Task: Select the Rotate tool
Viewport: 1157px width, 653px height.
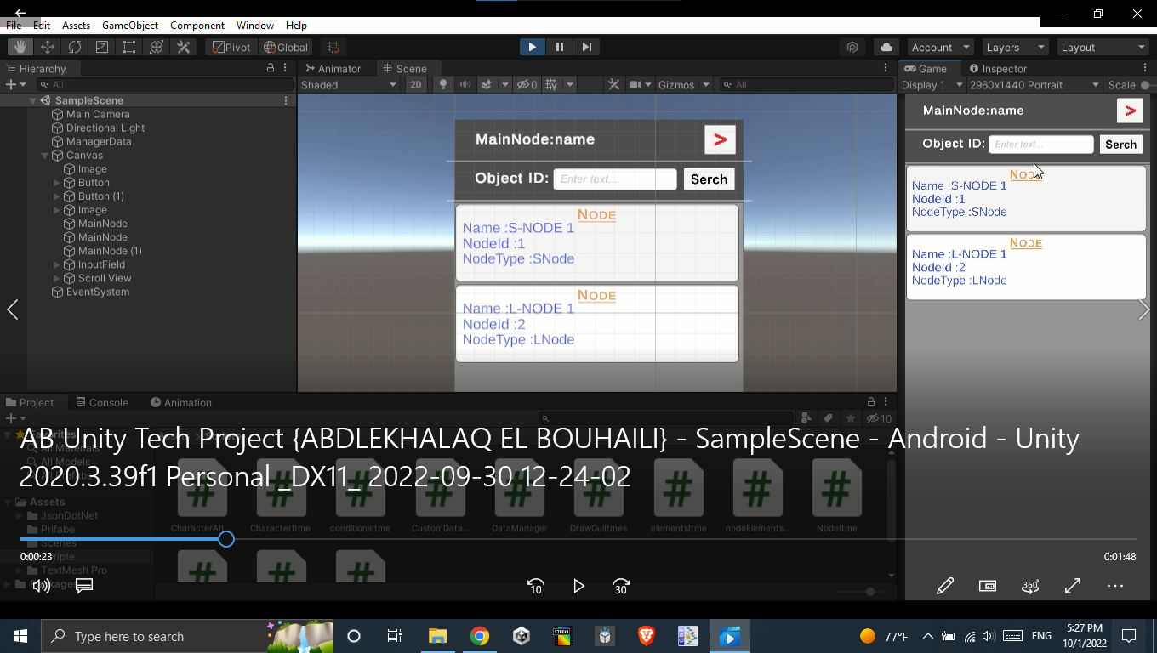Action: click(x=75, y=48)
